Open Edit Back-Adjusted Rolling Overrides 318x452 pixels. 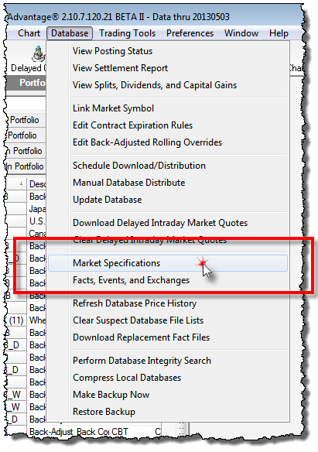(169, 142)
